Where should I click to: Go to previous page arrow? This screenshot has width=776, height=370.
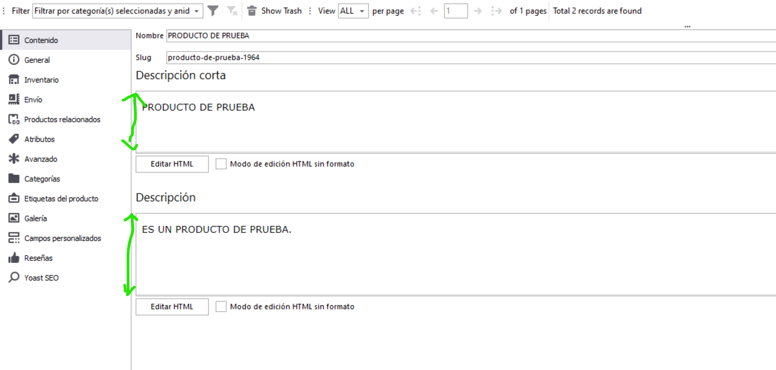(434, 11)
